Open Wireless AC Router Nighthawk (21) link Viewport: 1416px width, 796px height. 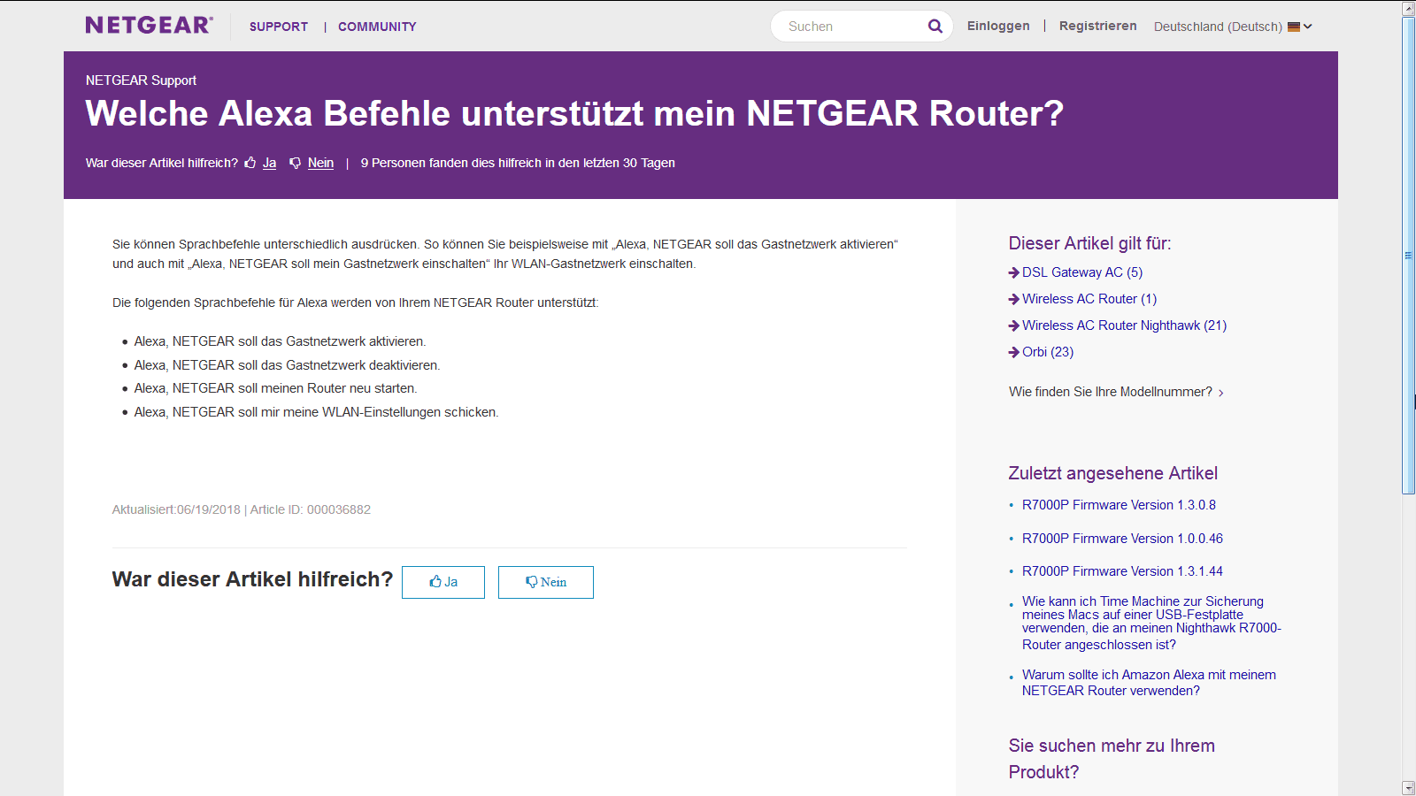1124,325
